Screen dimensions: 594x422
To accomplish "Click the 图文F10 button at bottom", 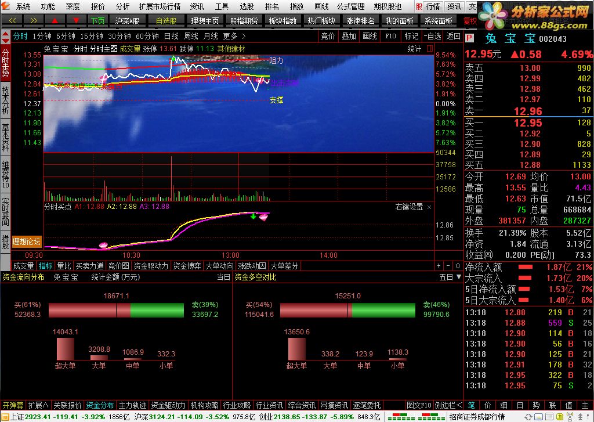I will coord(419,405).
